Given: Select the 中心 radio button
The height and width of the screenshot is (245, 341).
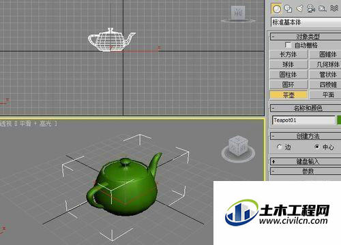Looking at the screenshot, I should (x=317, y=146).
